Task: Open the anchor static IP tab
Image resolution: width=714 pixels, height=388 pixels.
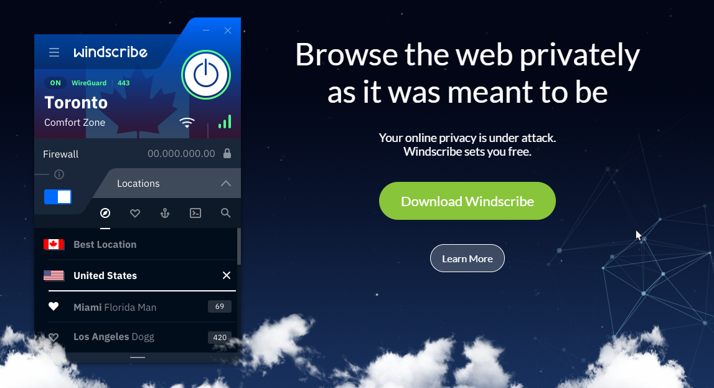Action: [x=165, y=213]
